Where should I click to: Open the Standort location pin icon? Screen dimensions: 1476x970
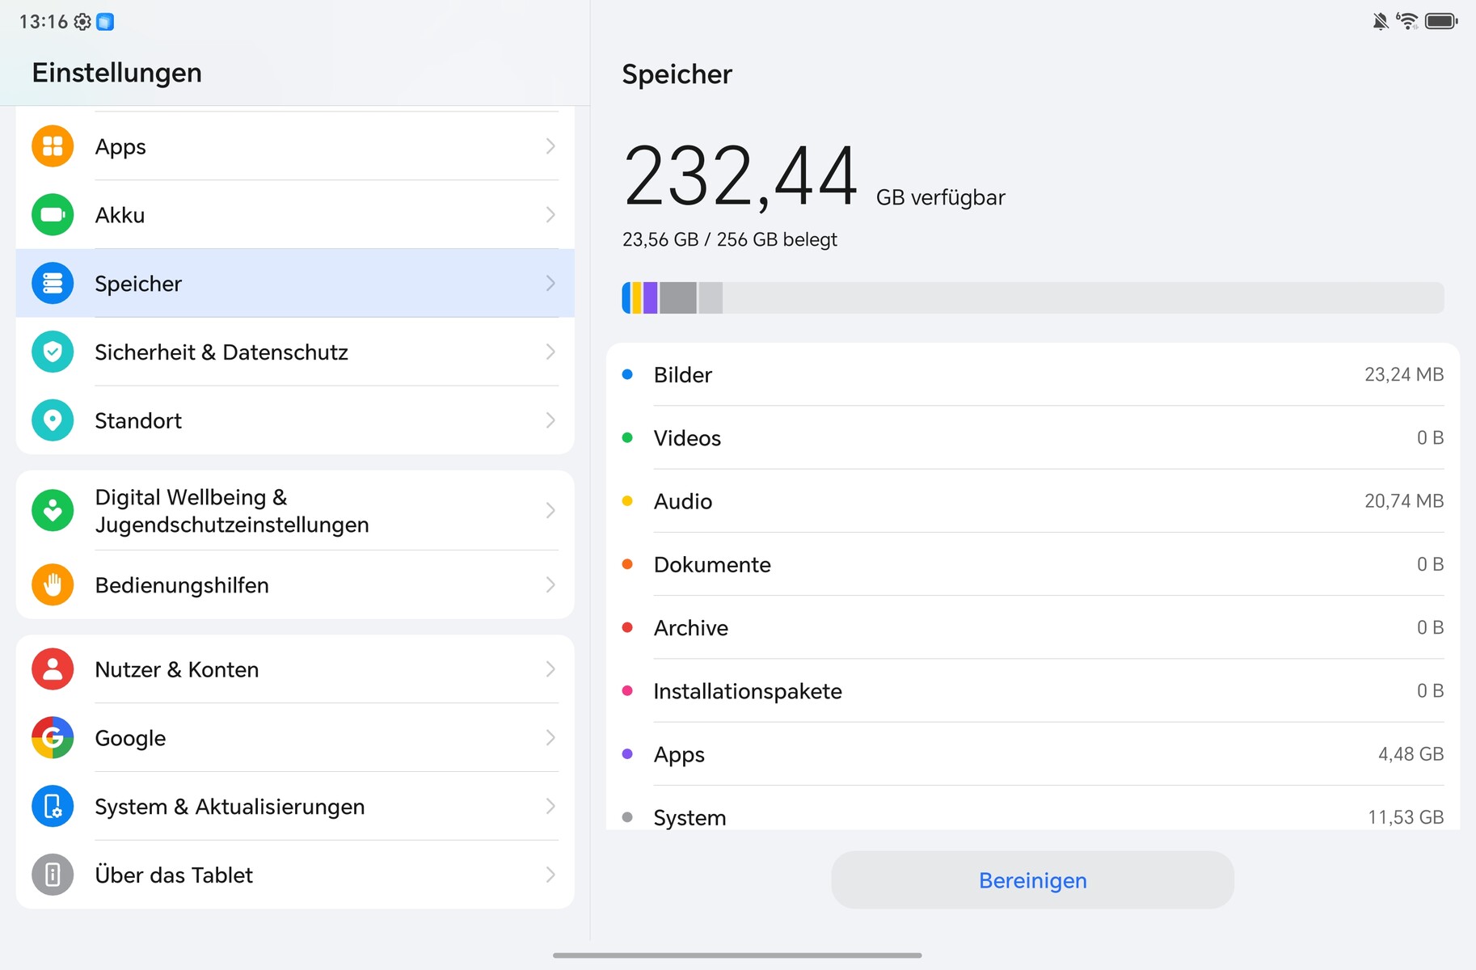tap(53, 420)
